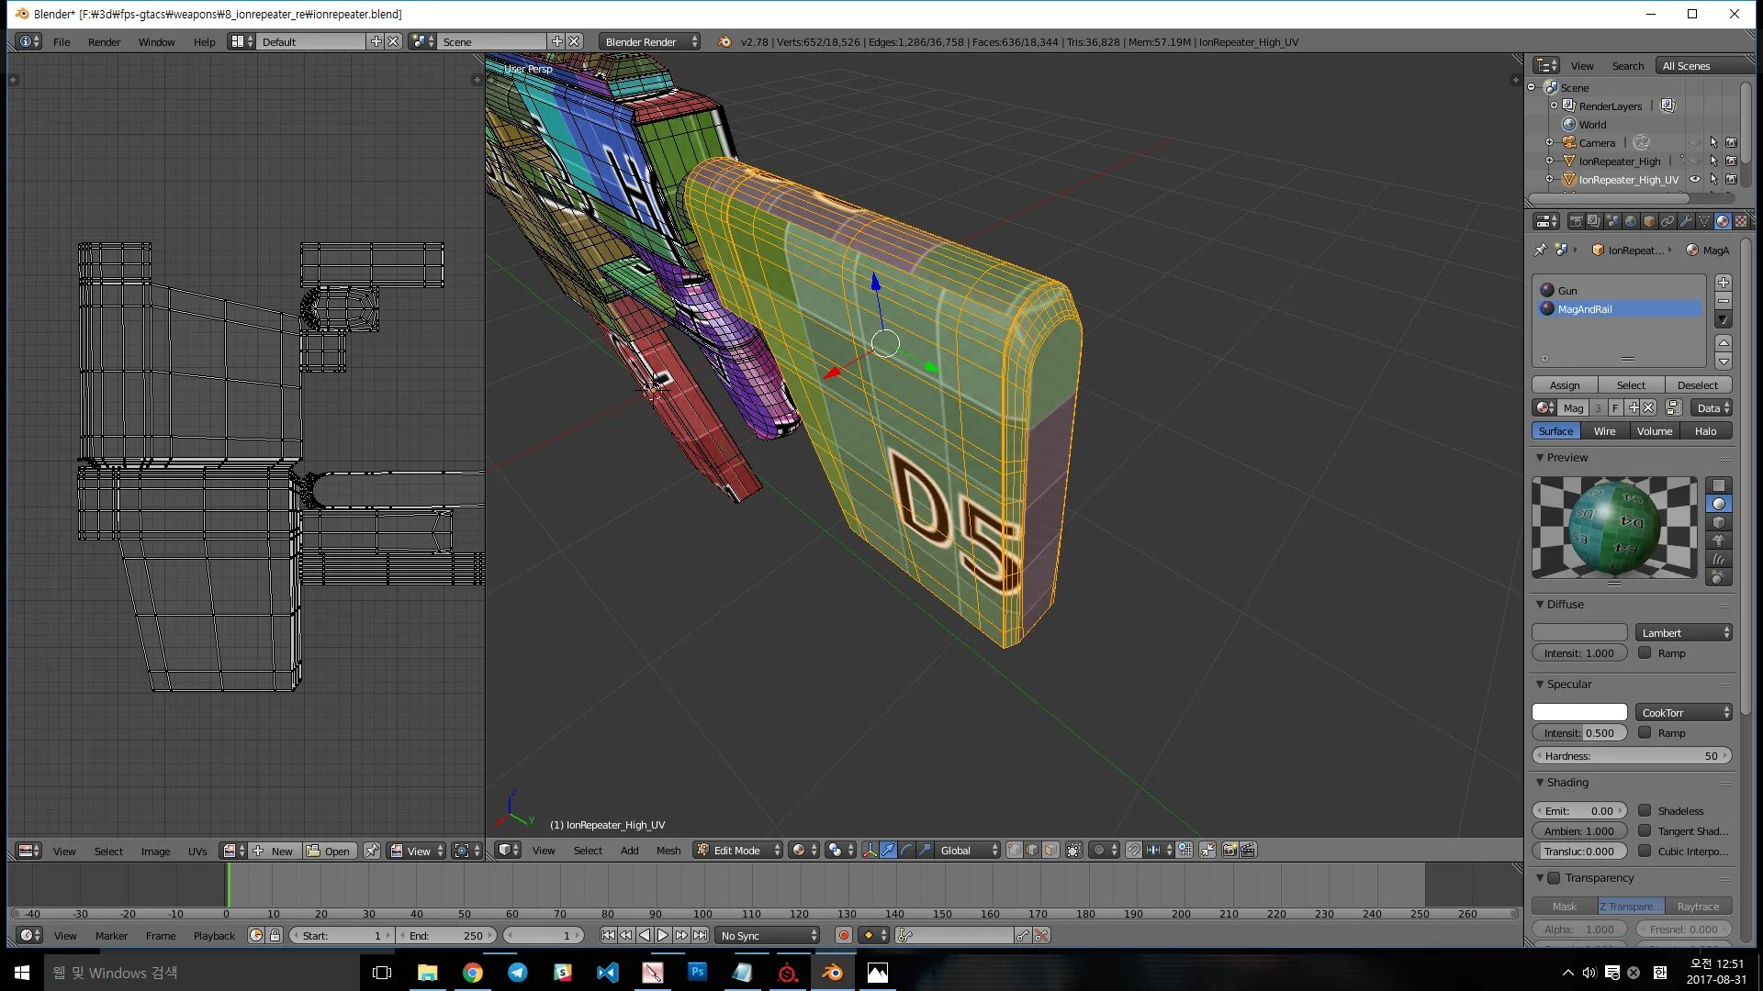This screenshot has height=991, width=1763.
Task: Open the Lambert diffuse shader dropdown
Action: 1684,632
